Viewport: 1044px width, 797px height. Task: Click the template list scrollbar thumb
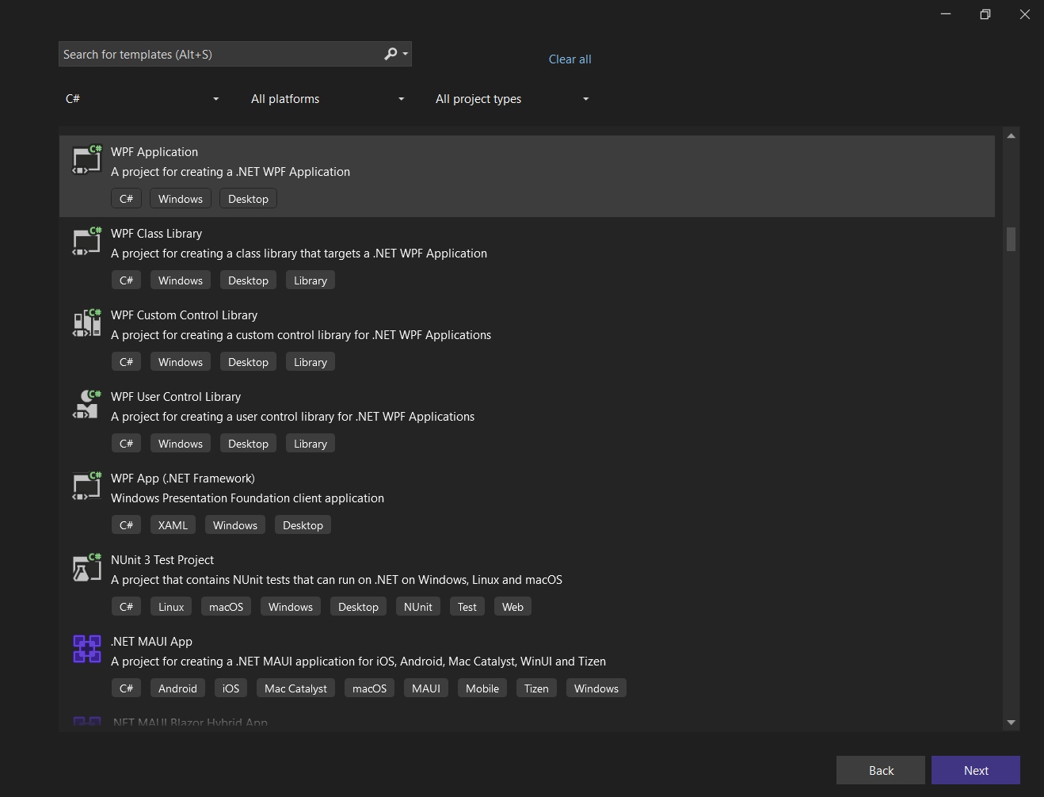1011,239
